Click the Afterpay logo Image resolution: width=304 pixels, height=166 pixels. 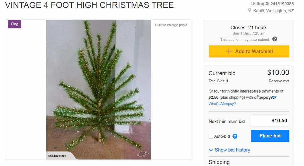tap(265, 97)
